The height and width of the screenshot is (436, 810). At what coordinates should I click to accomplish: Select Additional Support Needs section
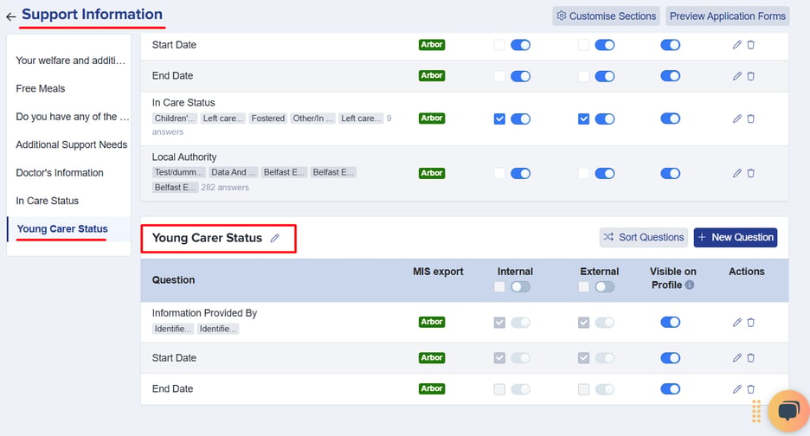click(x=71, y=144)
